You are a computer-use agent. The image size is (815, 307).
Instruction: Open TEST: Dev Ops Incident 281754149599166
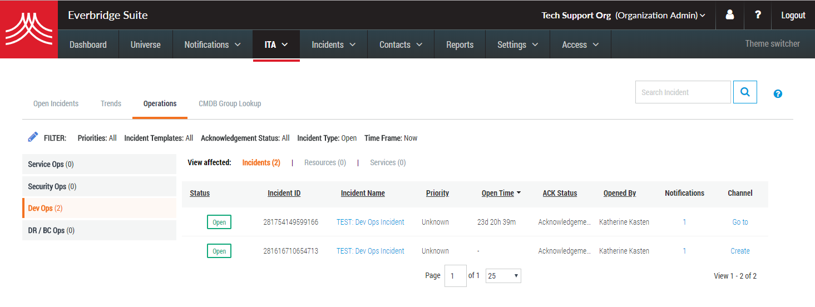(371, 222)
